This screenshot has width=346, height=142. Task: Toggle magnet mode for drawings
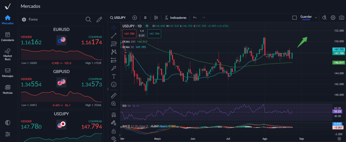tap(114, 114)
